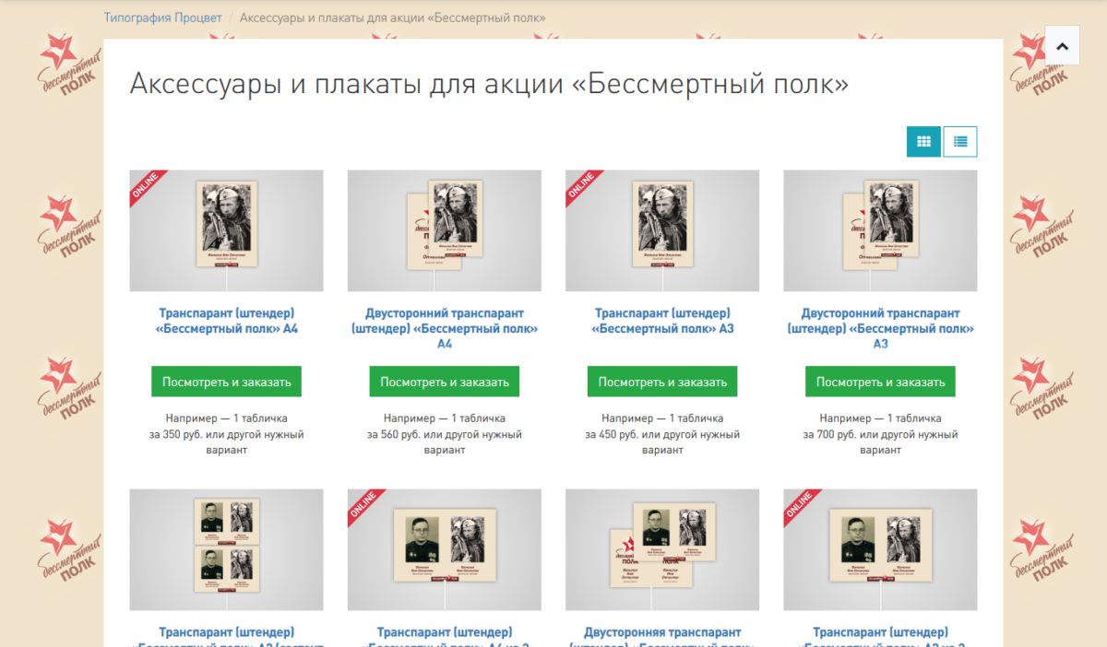Open second-row Двусторонняя транспарант thumbnail
The width and height of the screenshot is (1107, 647).
[x=662, y=549]
